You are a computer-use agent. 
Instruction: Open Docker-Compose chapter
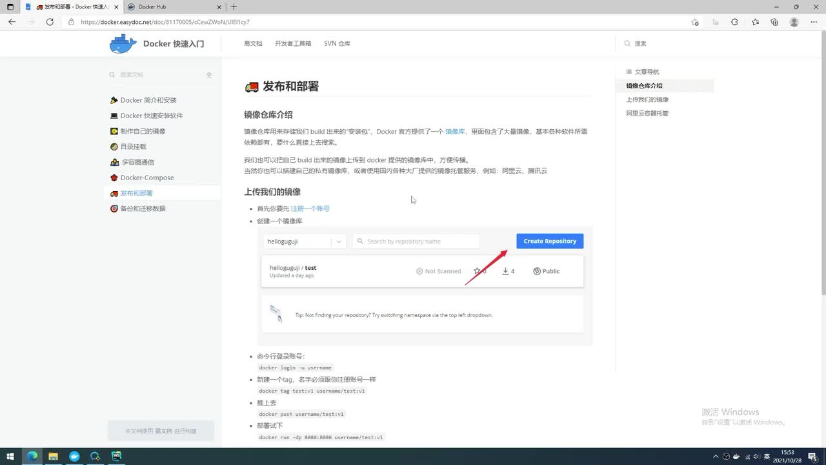tap(146, 178)
